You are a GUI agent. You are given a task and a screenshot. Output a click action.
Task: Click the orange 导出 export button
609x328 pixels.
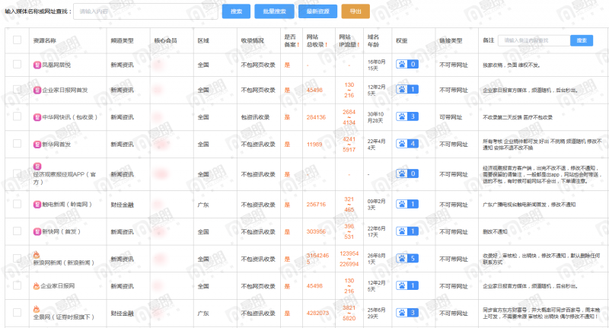(x=356, y=11)
